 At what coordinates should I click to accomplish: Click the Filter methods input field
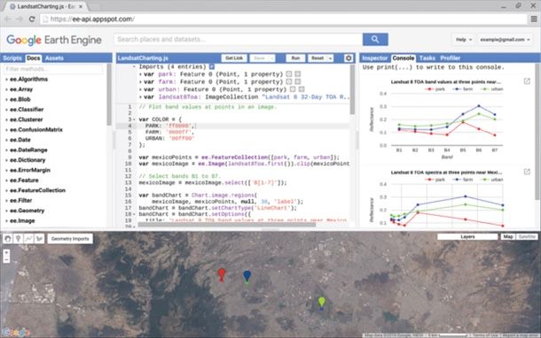[53, 69]
